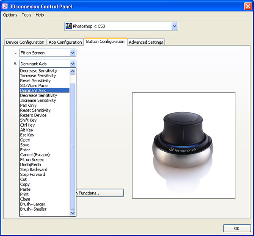This screenshot has width=254, height=236.
Task: Pick Alt Key from the list
Action: pyautogui.click(x=44, y=130)
